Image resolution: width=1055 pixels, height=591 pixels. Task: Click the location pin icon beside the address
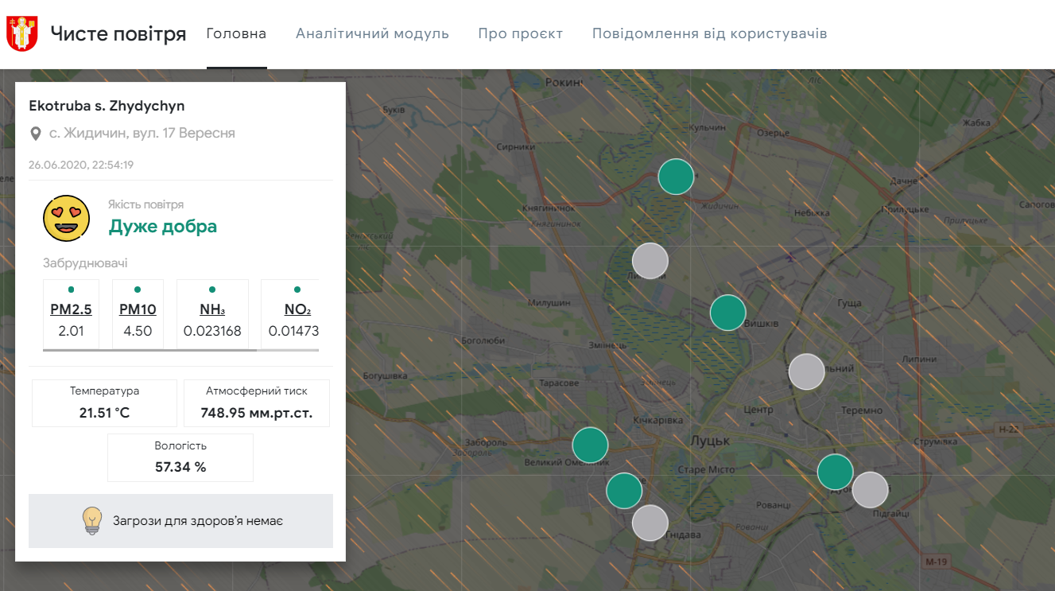[x=35, y=134]
